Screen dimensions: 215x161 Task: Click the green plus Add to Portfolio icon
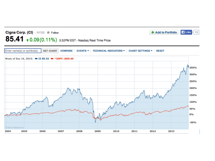(x=153, y=32)
